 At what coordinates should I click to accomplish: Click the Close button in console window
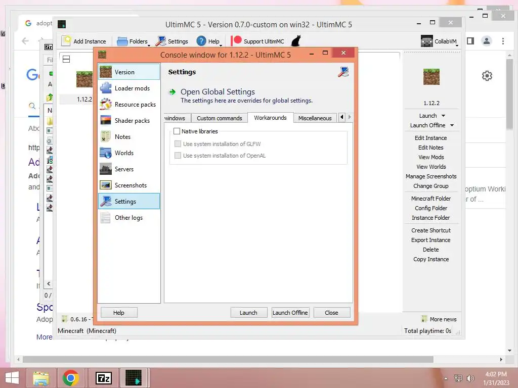click(x=331, y=312)
